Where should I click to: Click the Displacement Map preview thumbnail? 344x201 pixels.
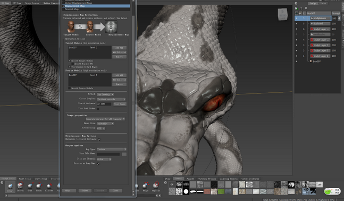tap(111, 27)
